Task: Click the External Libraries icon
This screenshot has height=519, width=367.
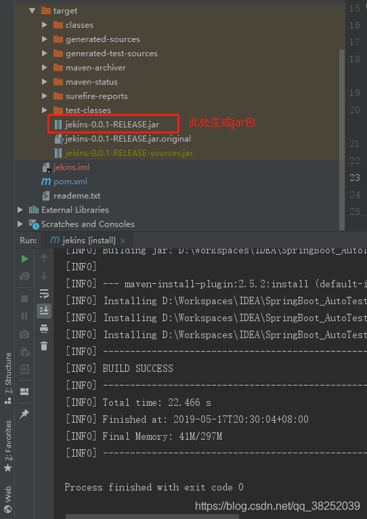Action: [34, 210]
